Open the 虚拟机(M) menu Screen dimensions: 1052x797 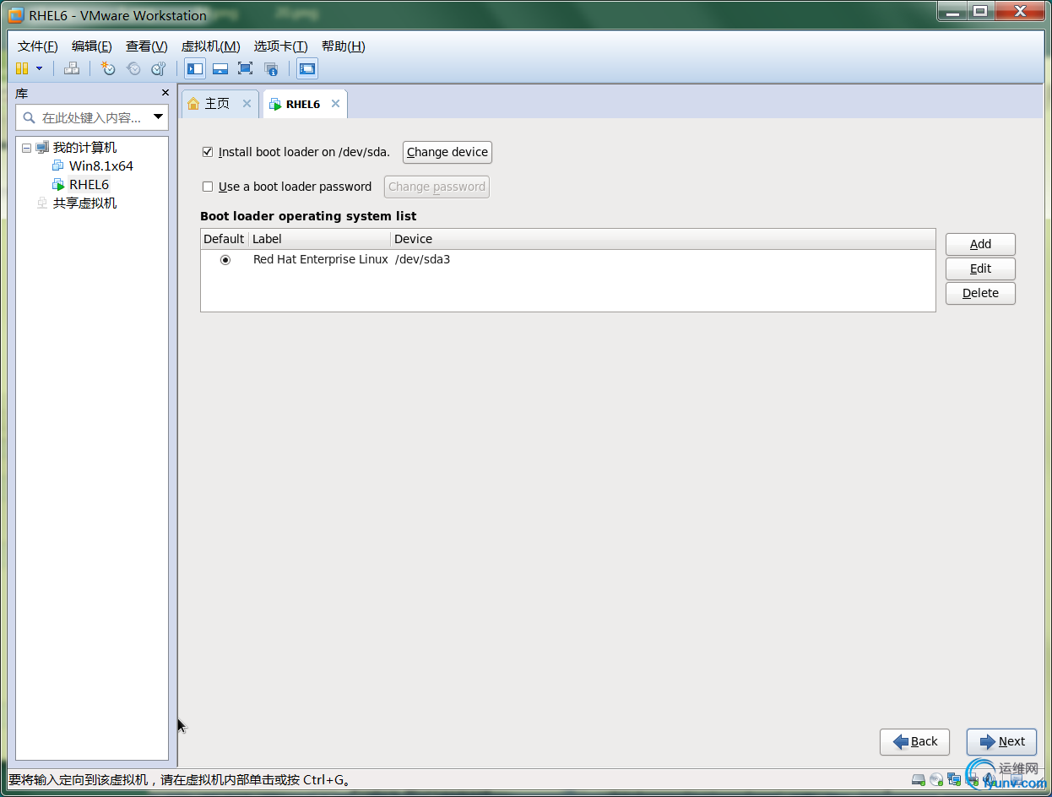click(210, 46)
